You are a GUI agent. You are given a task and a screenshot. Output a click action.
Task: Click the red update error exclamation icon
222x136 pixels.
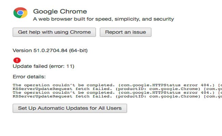[17, 60]
